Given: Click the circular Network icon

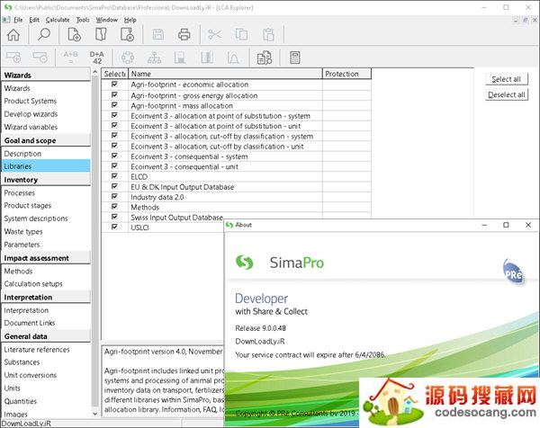Looking at the screenshot, I should coord(128,58).
